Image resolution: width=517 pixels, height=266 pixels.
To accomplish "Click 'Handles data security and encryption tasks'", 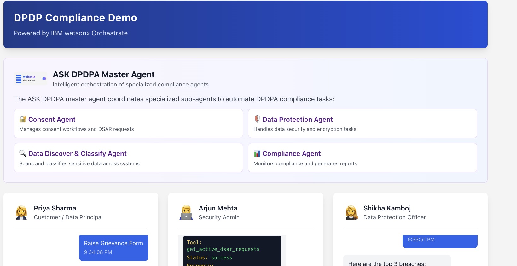I will (305, 129).
